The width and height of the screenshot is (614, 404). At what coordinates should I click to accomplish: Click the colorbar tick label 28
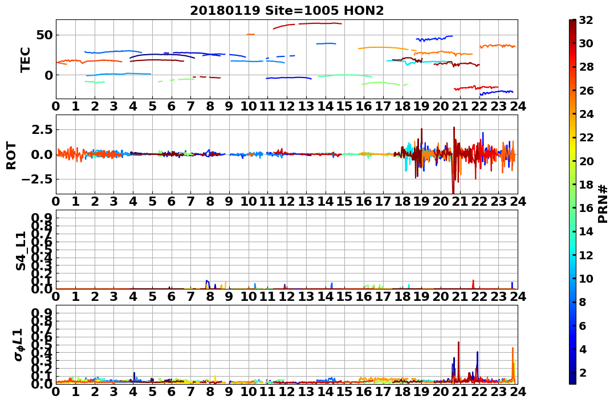pos(586,67)
